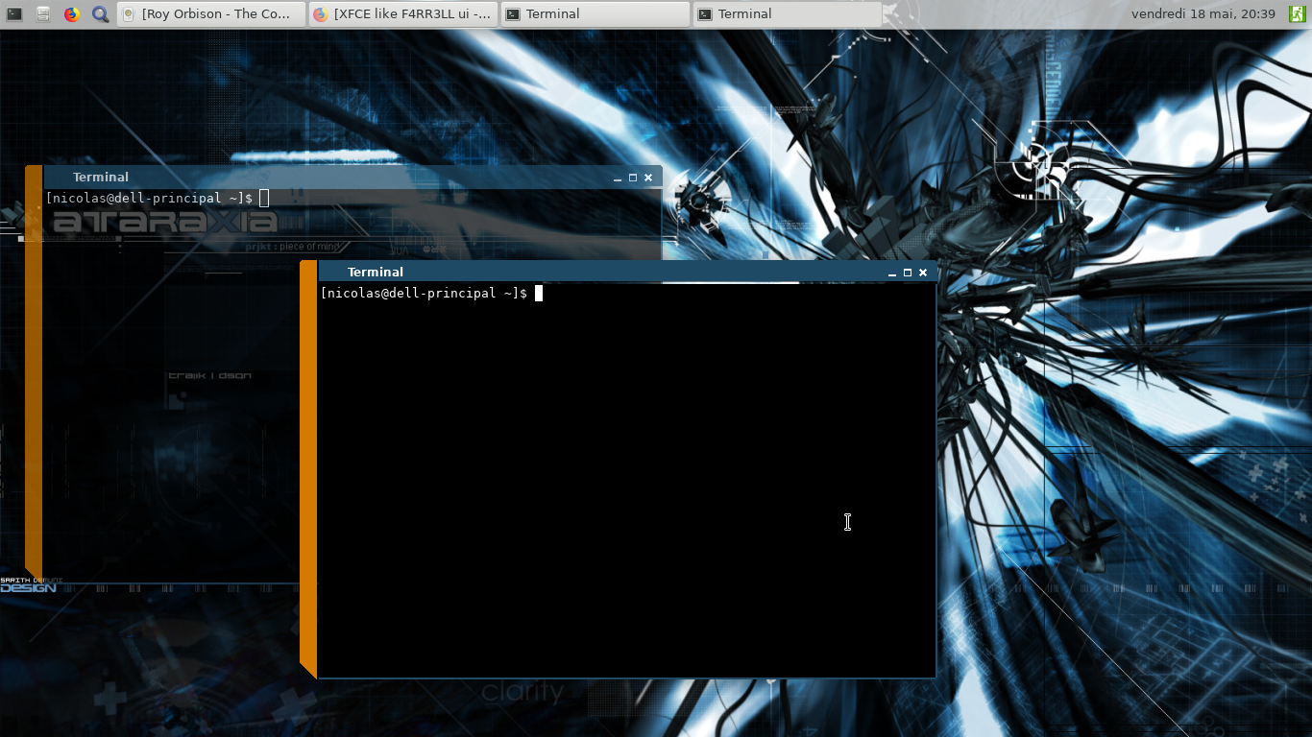This screenshot has height=737, width=1312.
Task: Click the prompt text in the background terminal
Action: coord(149,199)
